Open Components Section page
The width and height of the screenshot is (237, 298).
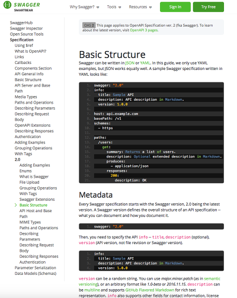[33, 68]
